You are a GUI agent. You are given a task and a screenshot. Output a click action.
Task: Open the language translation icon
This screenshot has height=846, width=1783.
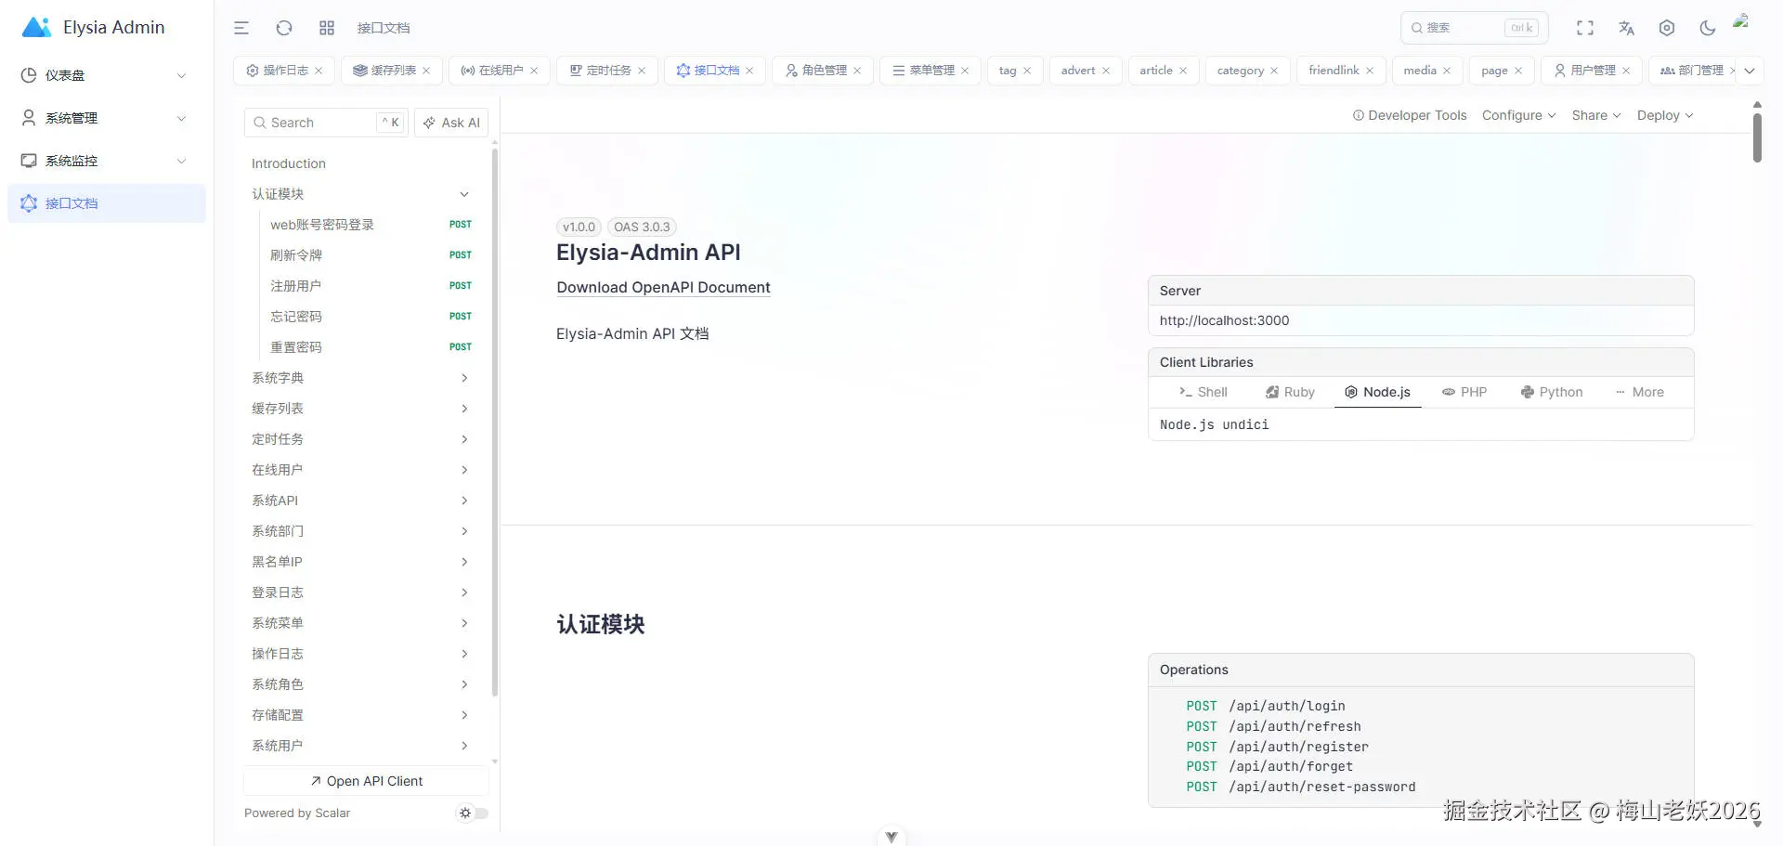tap(1626, 28)
